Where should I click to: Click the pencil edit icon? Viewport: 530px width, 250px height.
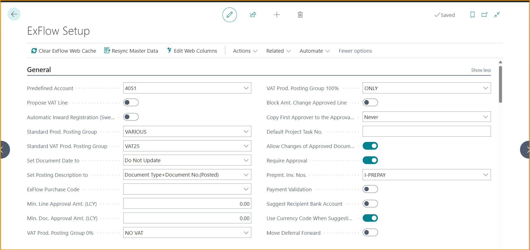tap(229, 15)
